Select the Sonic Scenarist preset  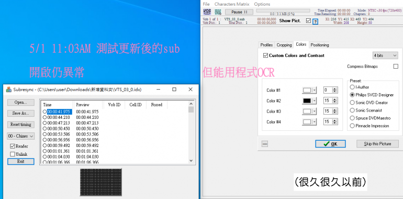click(x=352, y=110)
